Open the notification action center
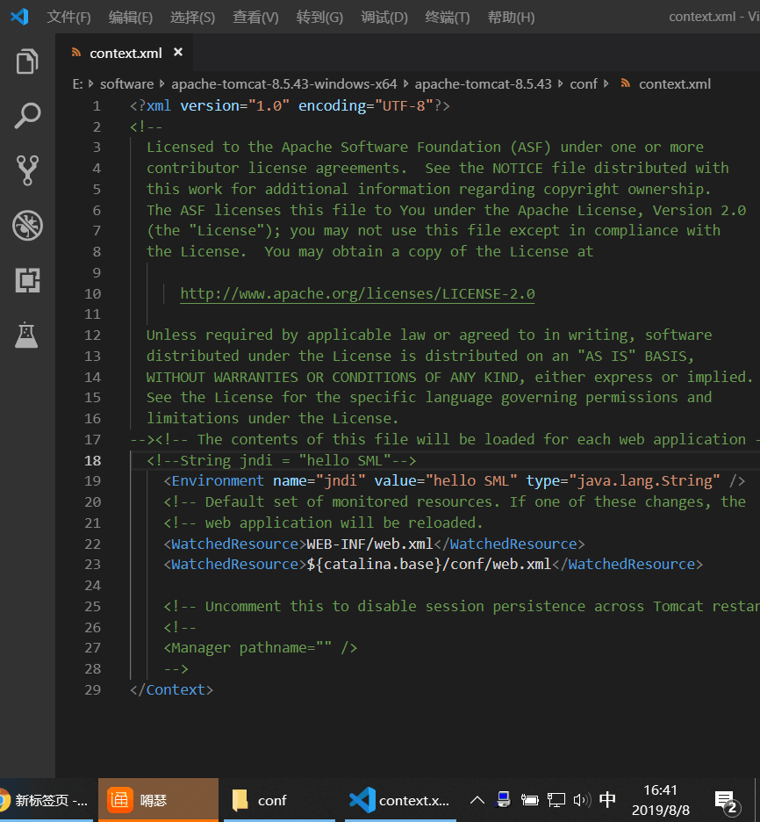This screenshot has width=760, height=822. (727, 802)
